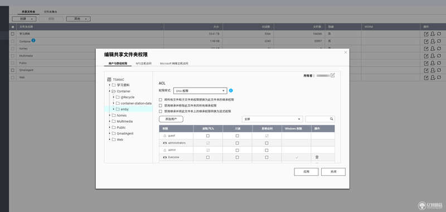The height and width of the screenshot is (212, 446).
Task: Refresh icon for Web row
Action: click(x=439, y=78)
